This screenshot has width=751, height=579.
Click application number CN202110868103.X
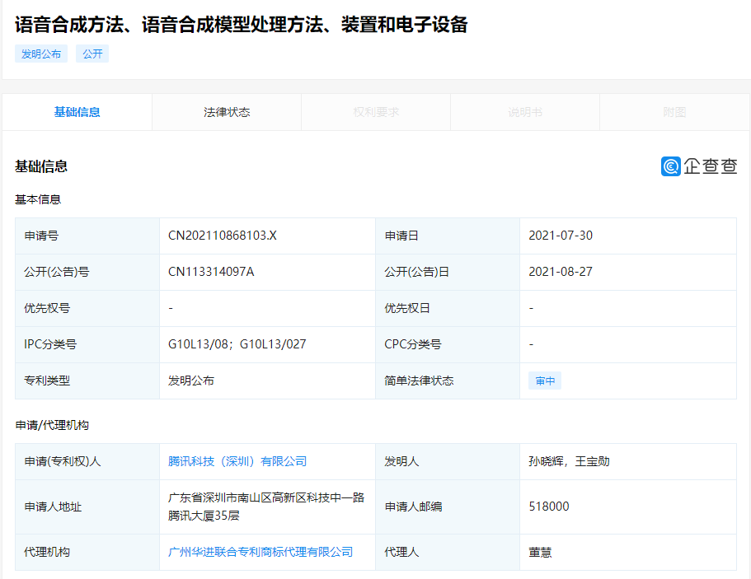click(x=223, y=236)
